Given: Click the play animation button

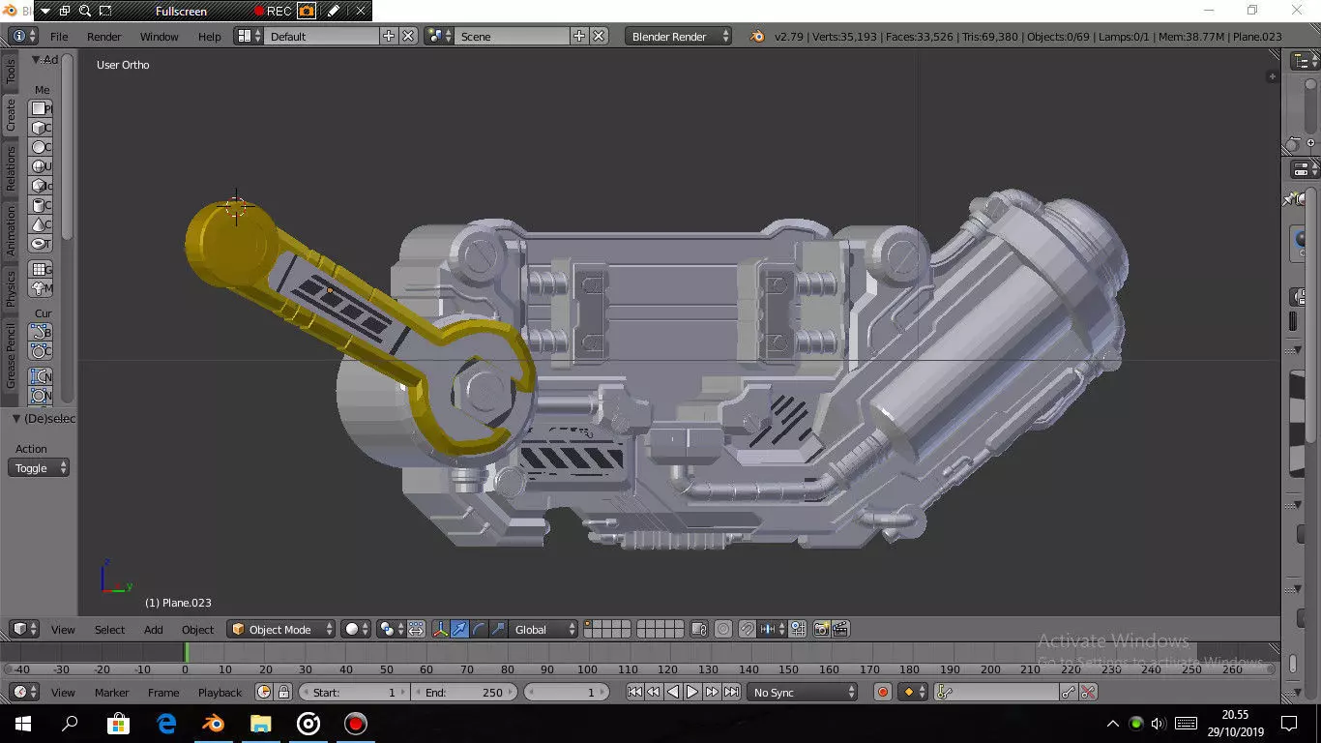Looking at the screenshot, I should [692, 692].
